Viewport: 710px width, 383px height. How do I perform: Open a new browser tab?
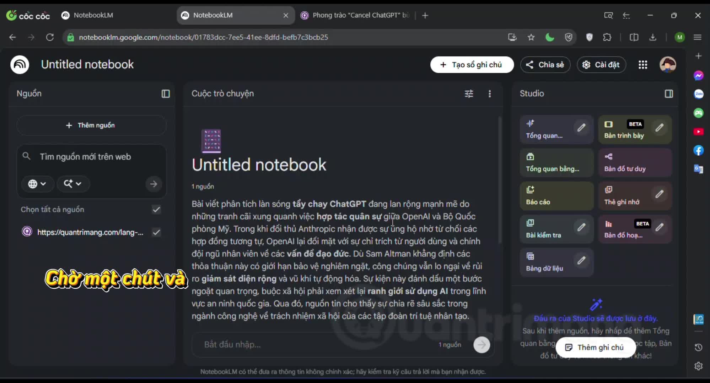[425, 15]
